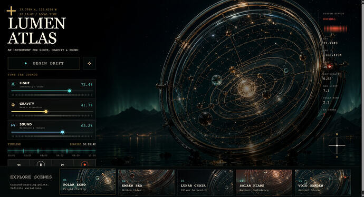Click the waveform icon in the Sound panel

click(13, 125)
